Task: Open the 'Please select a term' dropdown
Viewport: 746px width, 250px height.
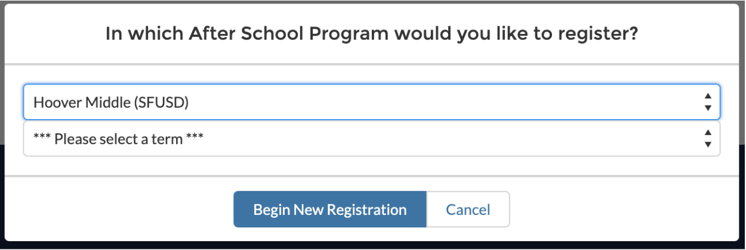Action: (371, 139)
